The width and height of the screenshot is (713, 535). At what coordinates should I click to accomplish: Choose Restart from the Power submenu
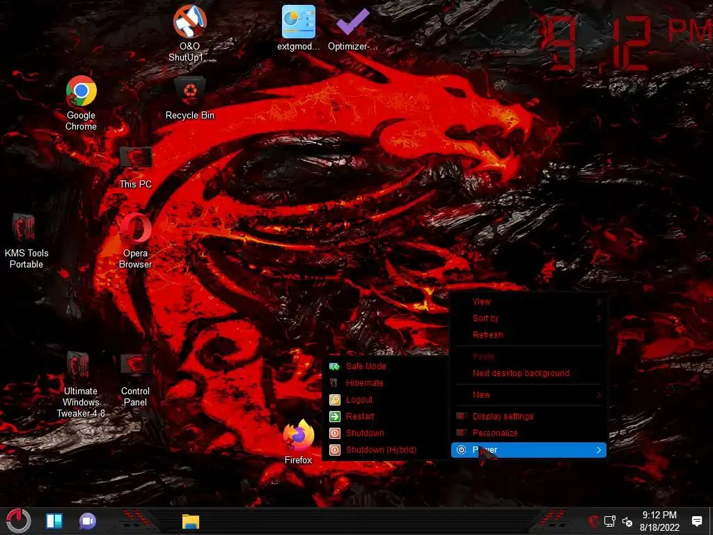pos(386,417)
